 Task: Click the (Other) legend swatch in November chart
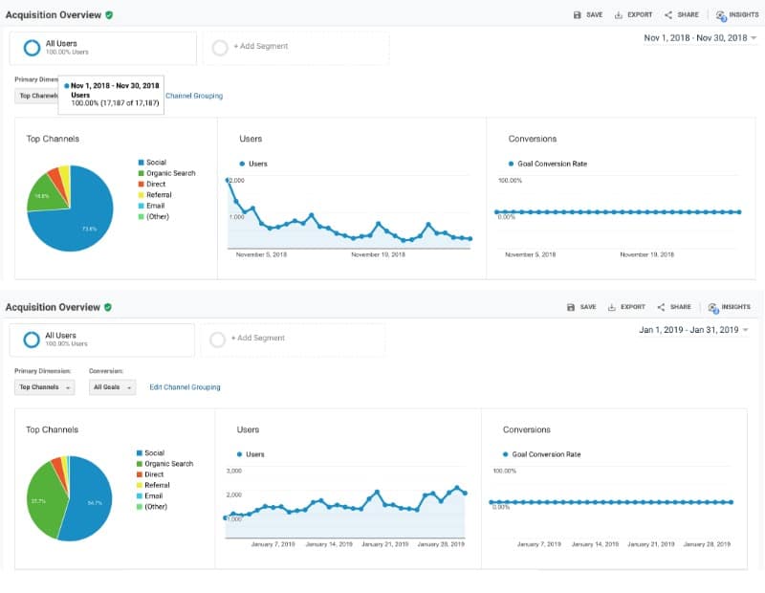coord(141,217)
